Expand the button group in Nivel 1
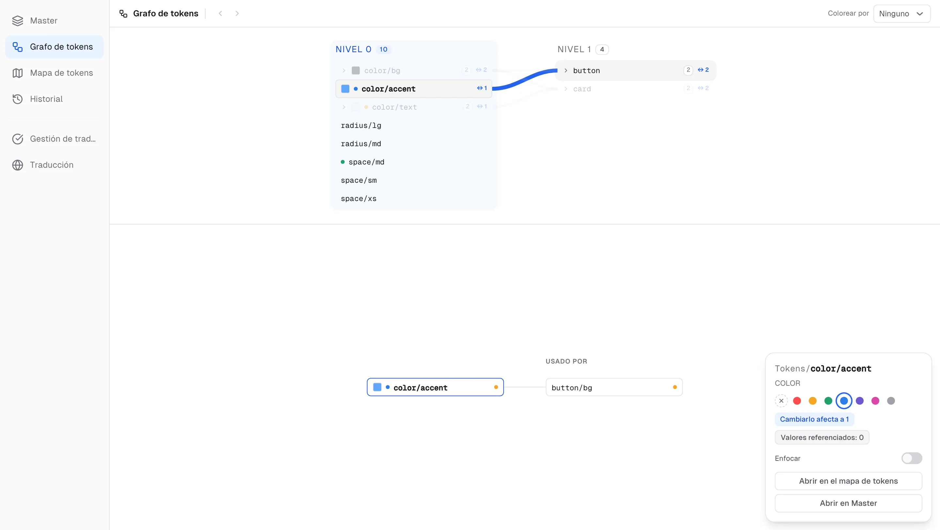940x530 pixels. pyautogui.click(x=566, y=70)
